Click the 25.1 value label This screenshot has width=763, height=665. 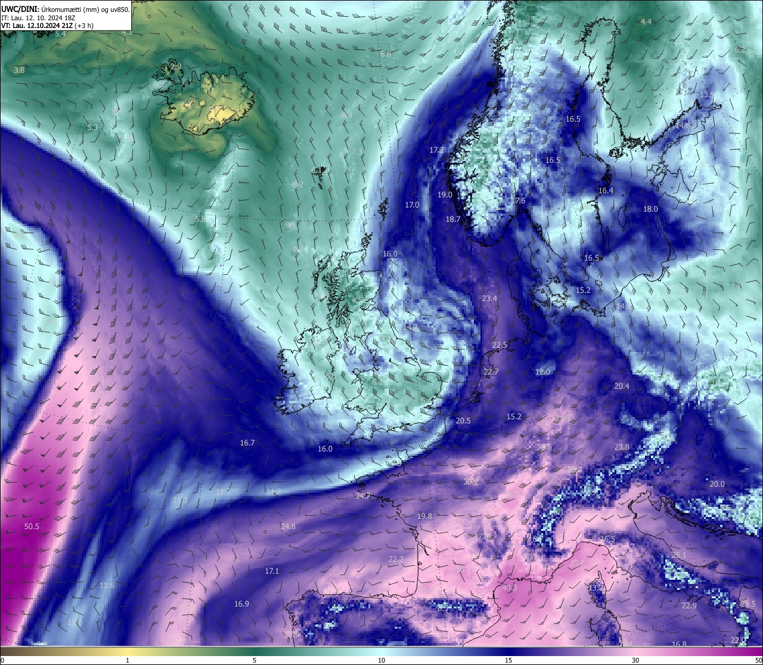(x=679, y=555)
